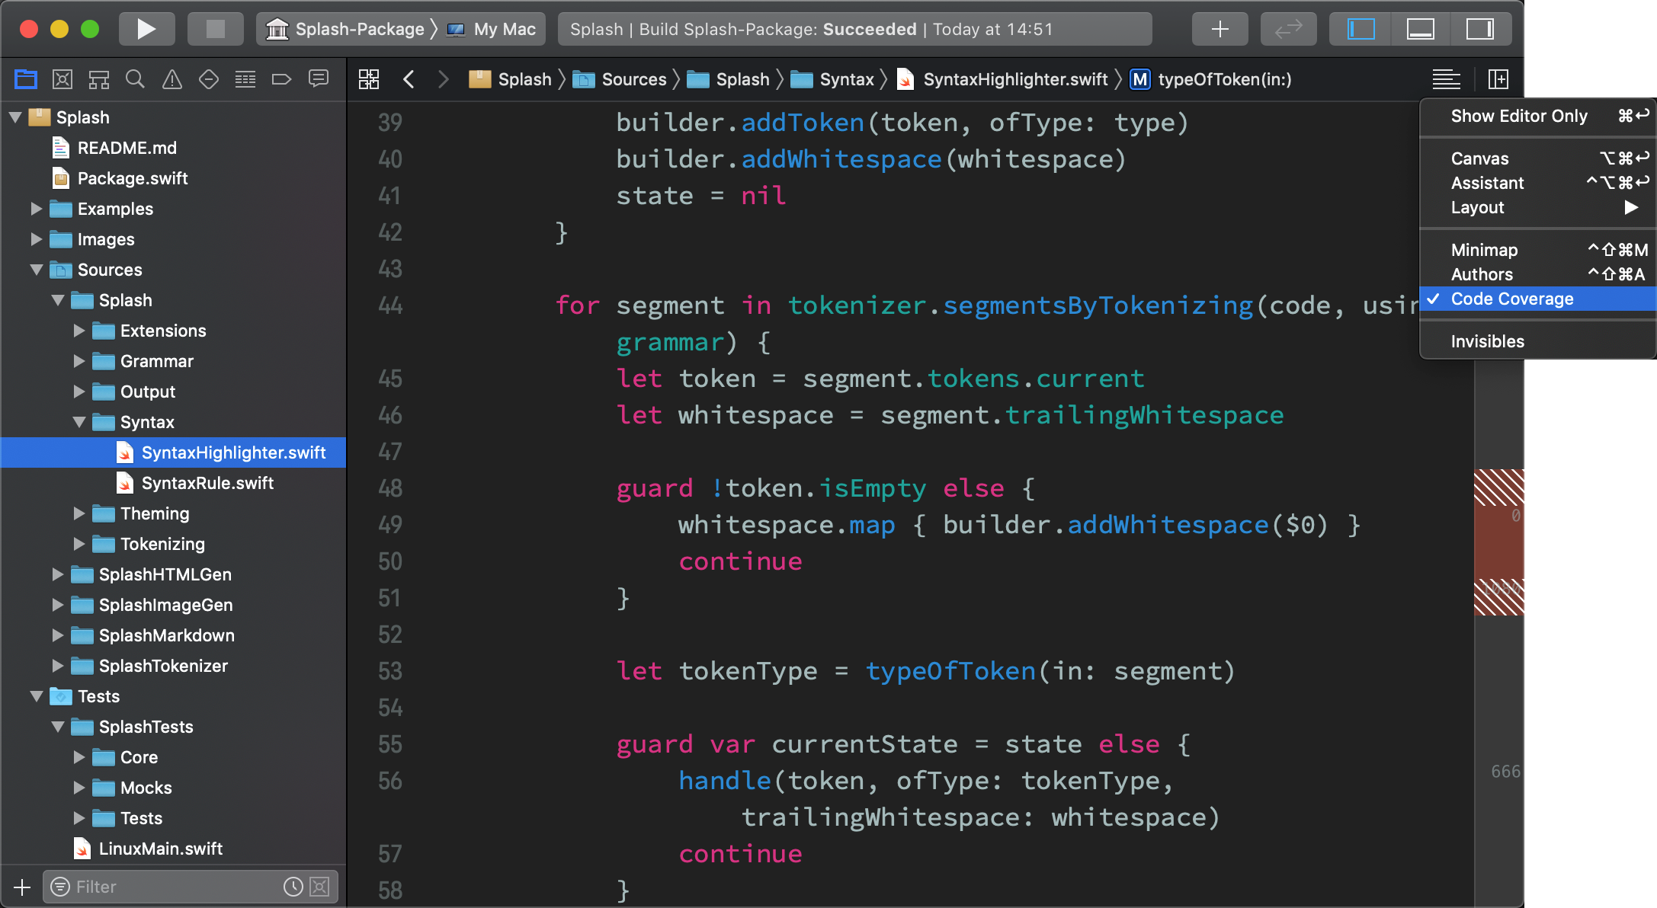Viewport: 1657px width, 908px height.
Task: Expand the Examples folder
Action: pos(35,209)
